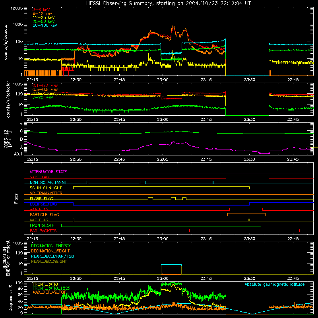The height and width of the screenshot is (318, 318).
Task: Click the raised SAA_FLAG step segment
Action: 246,208
